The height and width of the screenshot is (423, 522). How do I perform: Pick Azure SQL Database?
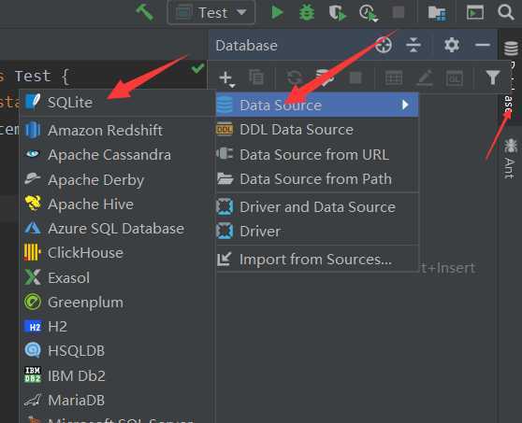pos(117,229)
